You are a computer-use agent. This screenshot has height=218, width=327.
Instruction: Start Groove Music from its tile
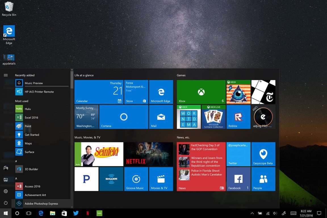tap(136, 179)
